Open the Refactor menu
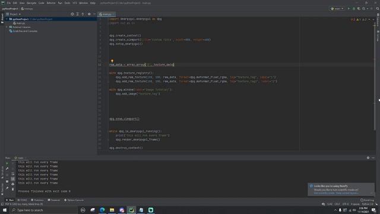Viewport: 380px width, 214px height. [x=51, y=3]
